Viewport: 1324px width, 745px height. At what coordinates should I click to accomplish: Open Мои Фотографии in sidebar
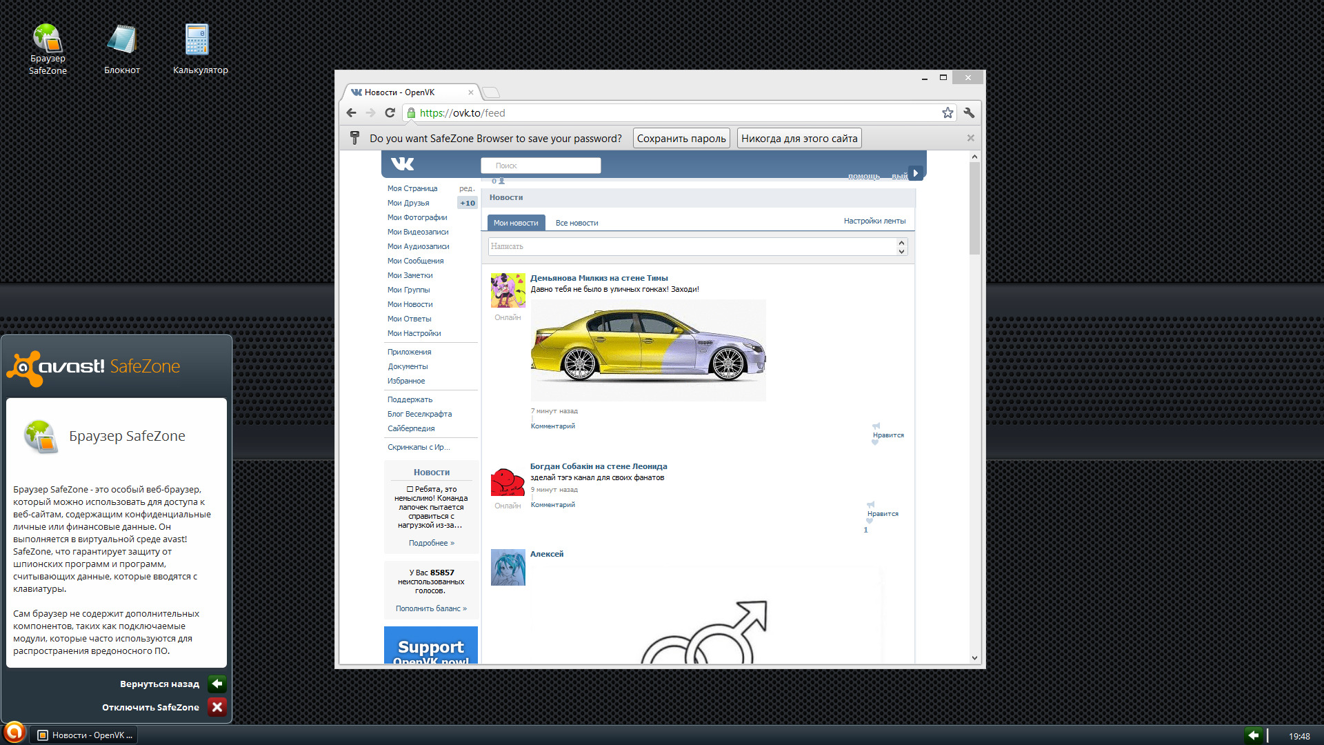coord(417,217)
